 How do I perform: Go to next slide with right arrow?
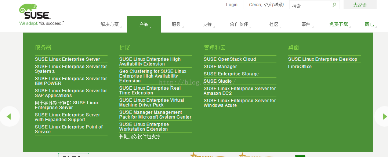385,116
